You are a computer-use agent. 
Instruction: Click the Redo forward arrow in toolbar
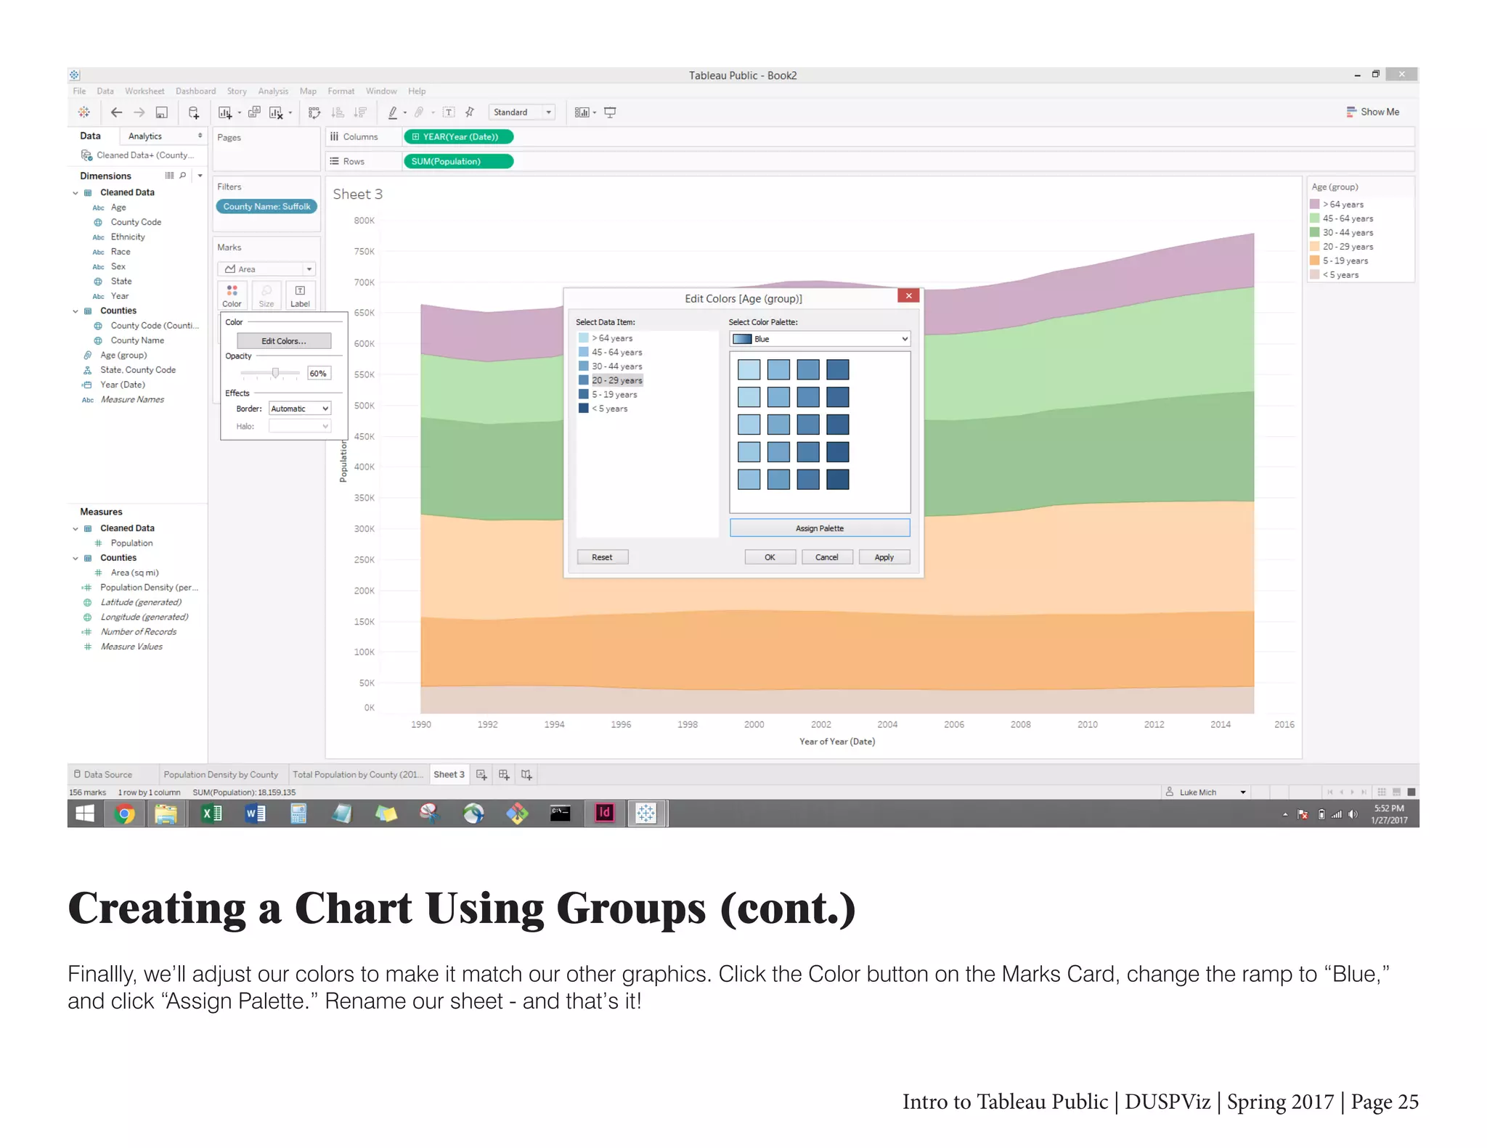[x=139, y=112]
